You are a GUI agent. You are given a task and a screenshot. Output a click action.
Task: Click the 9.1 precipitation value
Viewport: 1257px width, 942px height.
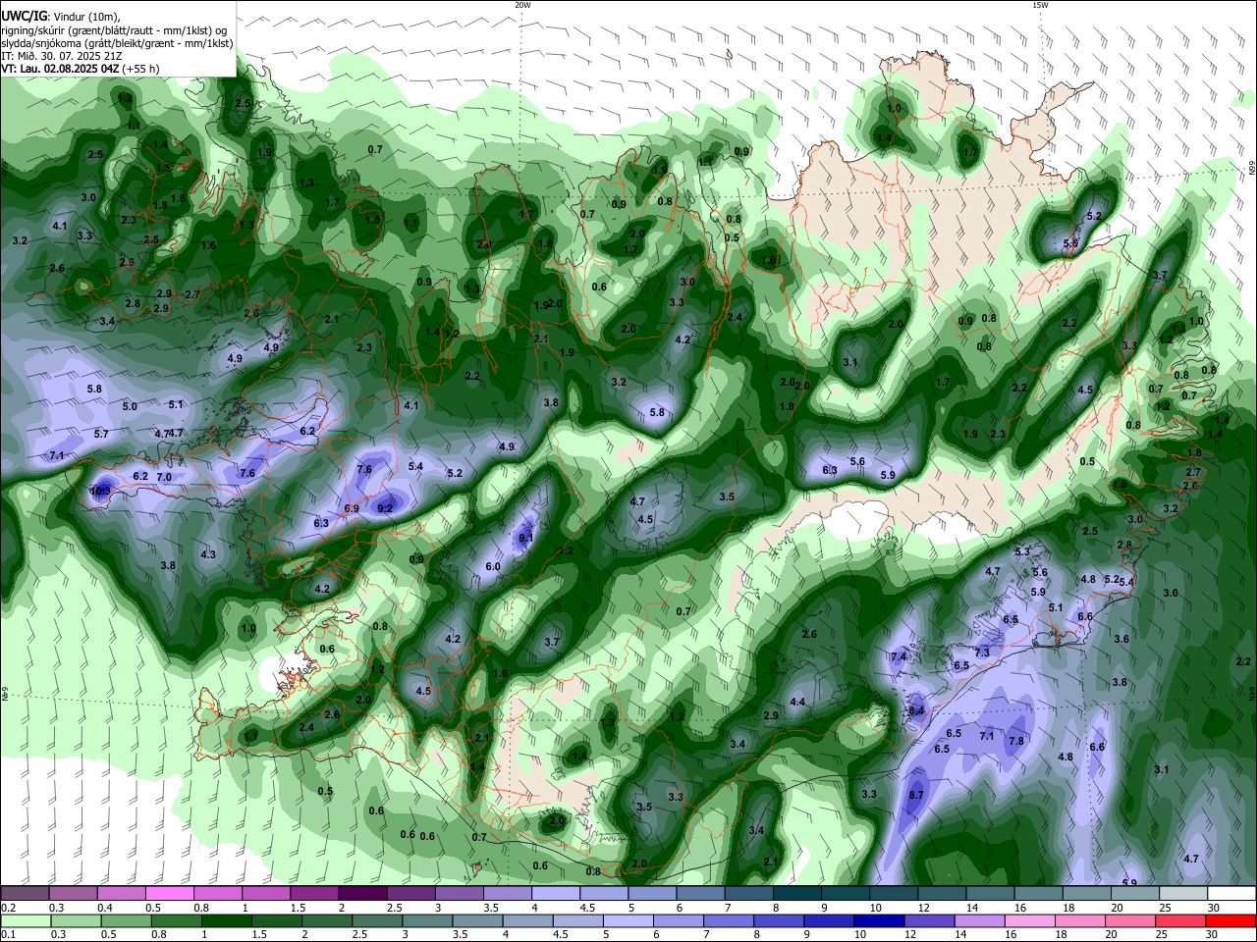[525, 538]
